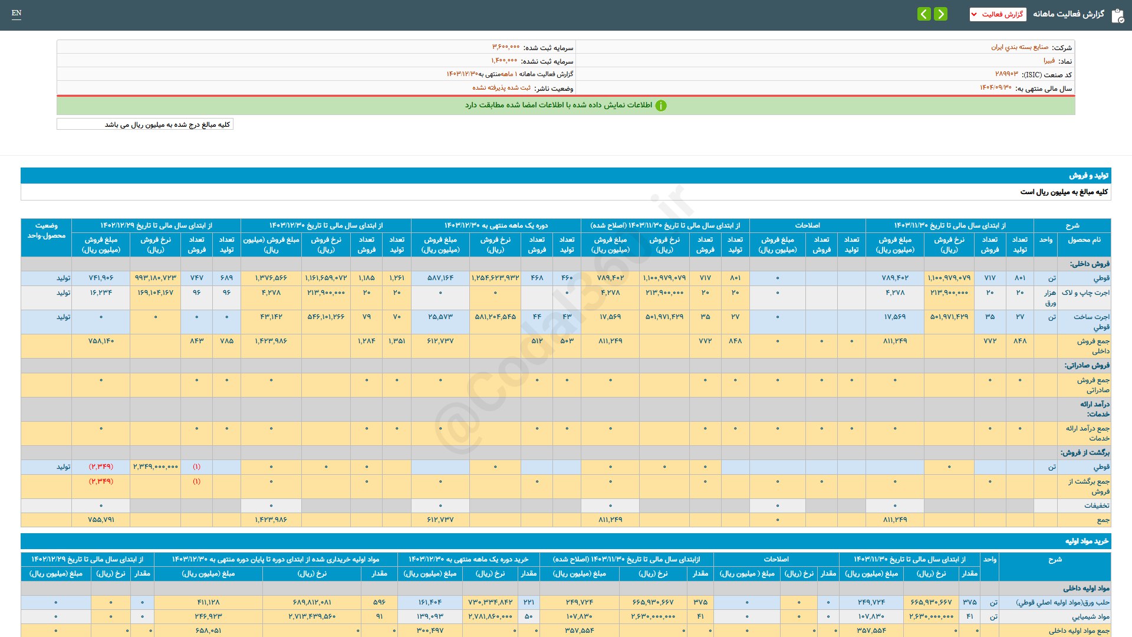Switch language with the EN link
This screenshot has height=637, width=1132.
[17, 13]
